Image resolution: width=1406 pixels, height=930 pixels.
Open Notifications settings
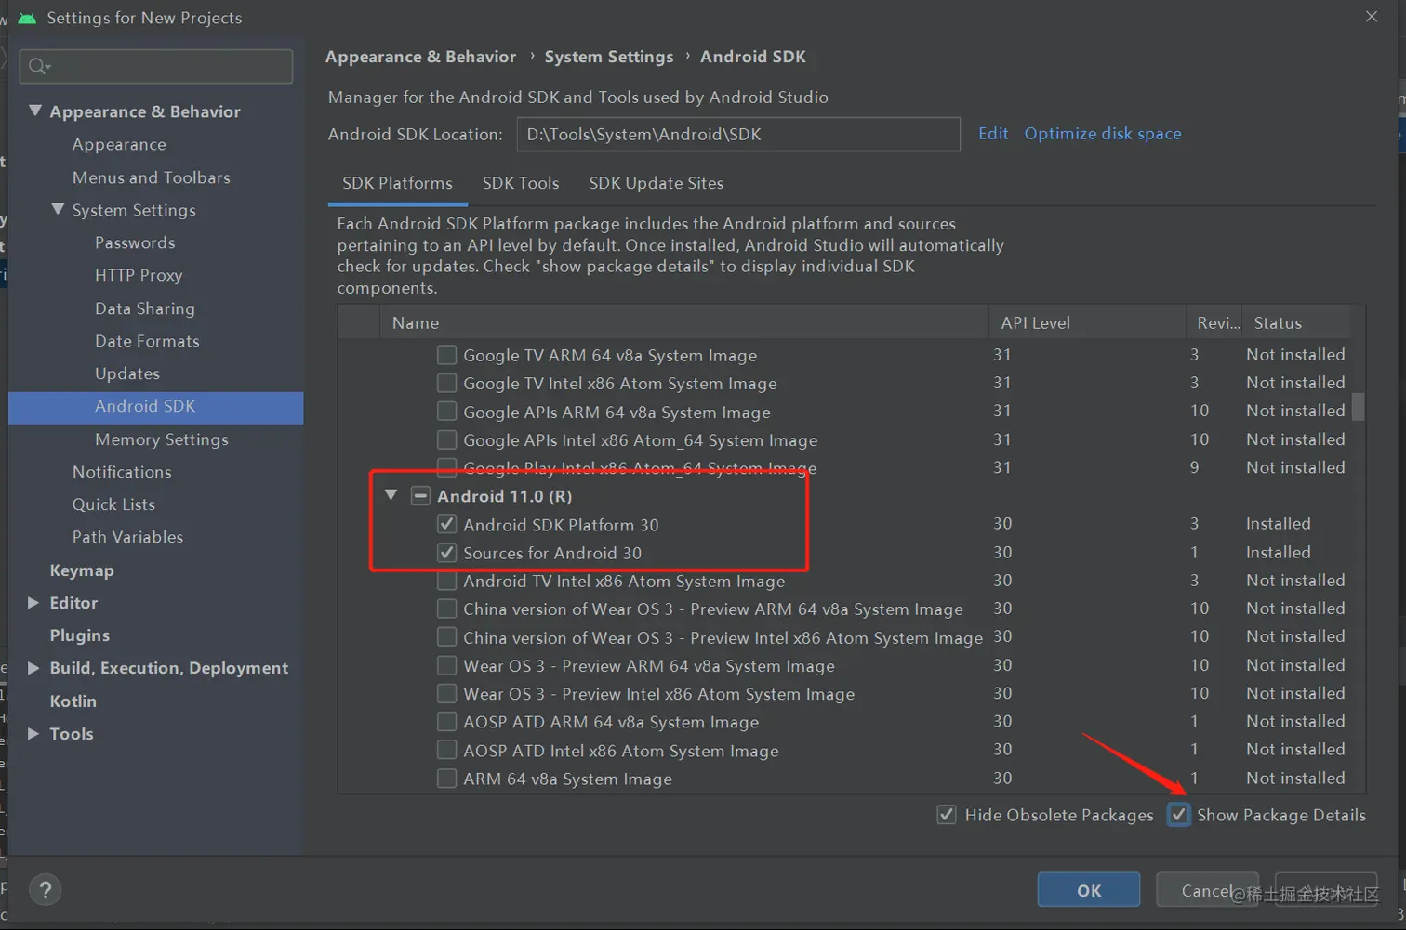click(x=122, y=472)
